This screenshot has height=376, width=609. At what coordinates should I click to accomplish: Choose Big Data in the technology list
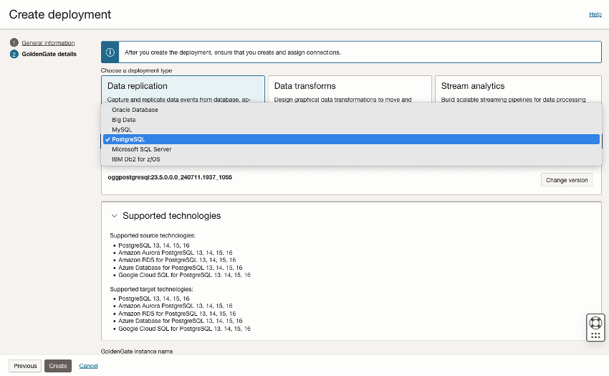coord(124,120)
